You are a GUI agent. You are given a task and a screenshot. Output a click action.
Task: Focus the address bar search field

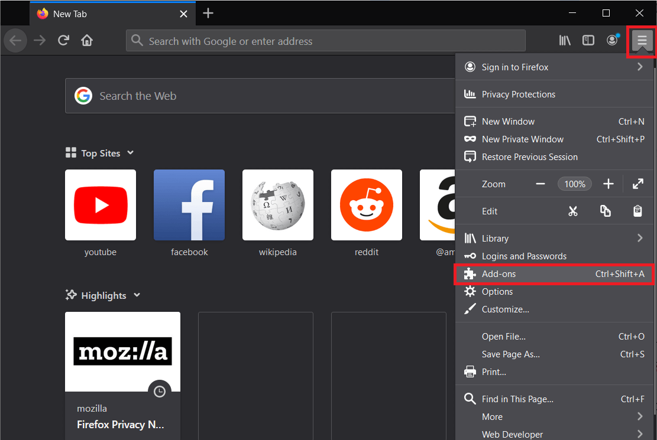326,41
